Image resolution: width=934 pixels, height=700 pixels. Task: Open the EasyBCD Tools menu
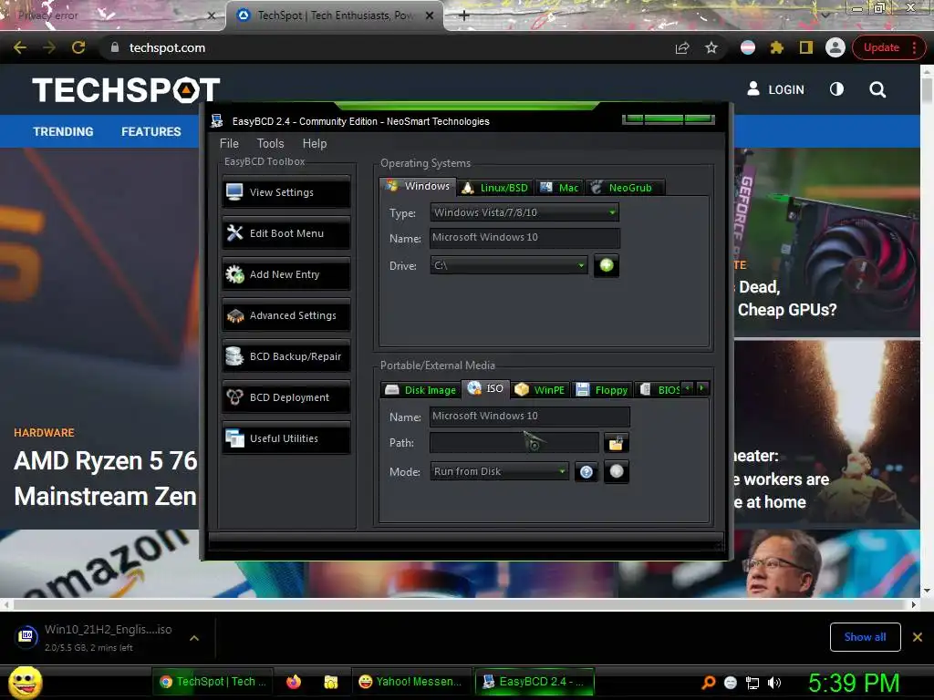(270, 143)
